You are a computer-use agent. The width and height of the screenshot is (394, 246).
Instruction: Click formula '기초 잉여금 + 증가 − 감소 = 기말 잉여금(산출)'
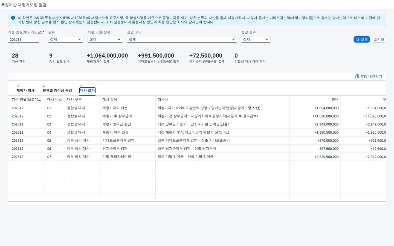[193, 124]
